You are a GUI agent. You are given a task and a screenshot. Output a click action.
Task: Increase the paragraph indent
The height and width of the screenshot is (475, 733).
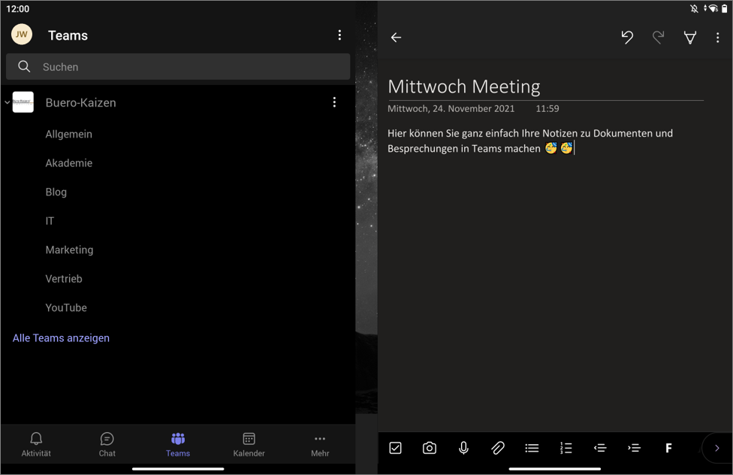pos(634,448)
